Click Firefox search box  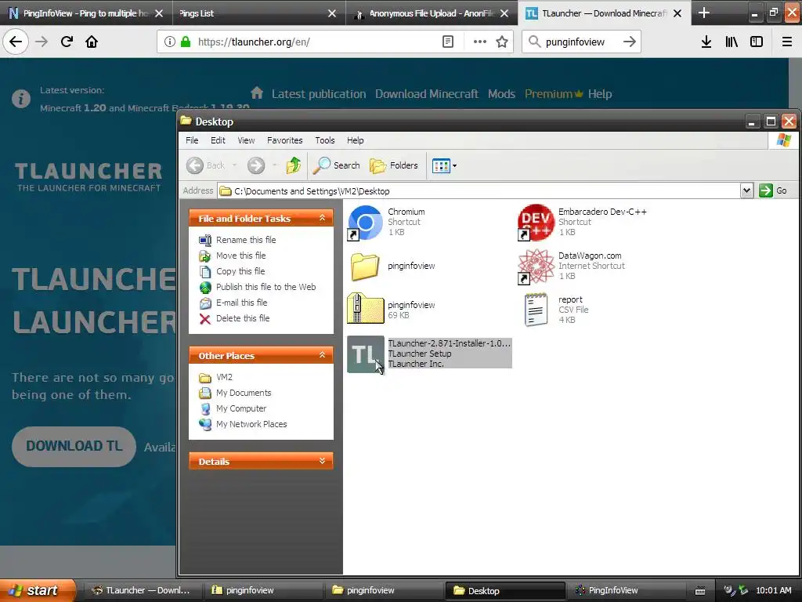tap(582, 42)
